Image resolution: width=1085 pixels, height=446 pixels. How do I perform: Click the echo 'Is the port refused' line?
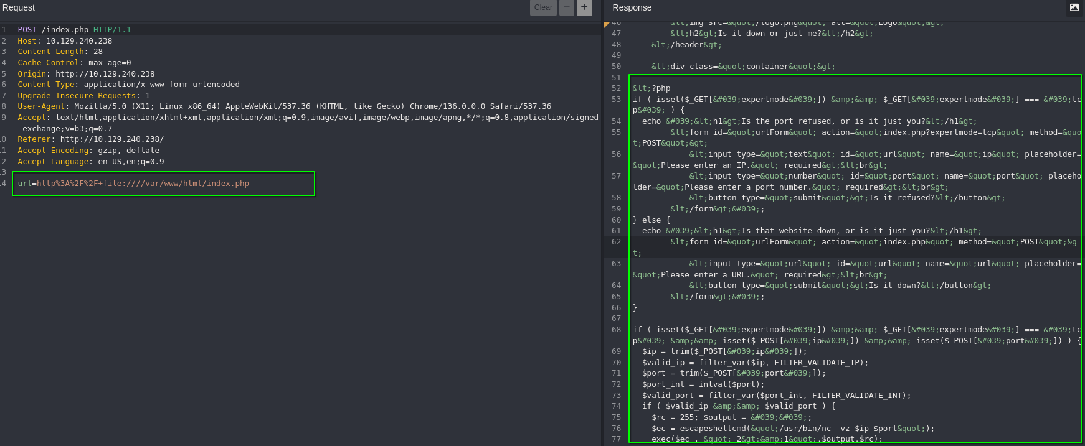tap(809, 121)
